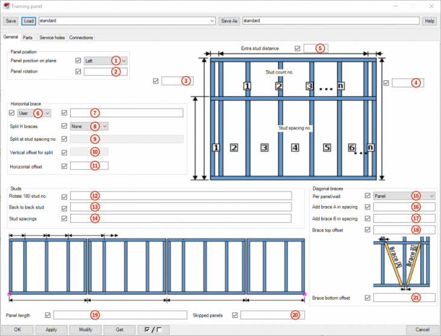
Task: Click the left panel height input field
Action: [178, 81]
